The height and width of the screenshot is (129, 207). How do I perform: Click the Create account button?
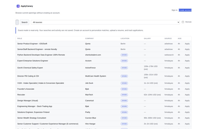point(185,10)
